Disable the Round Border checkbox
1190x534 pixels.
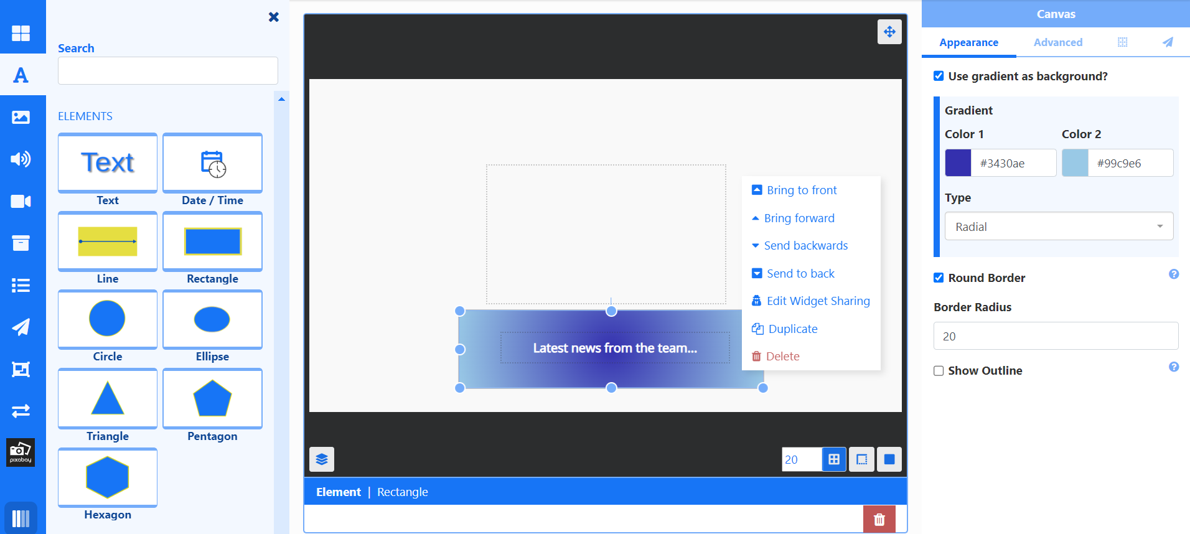(939, 278)
